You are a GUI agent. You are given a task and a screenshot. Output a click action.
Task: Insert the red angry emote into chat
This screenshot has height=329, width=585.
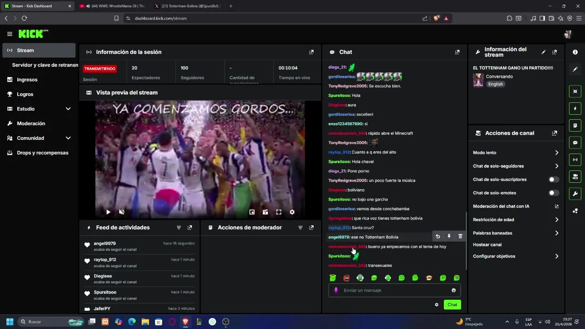[x=346, y=278]
